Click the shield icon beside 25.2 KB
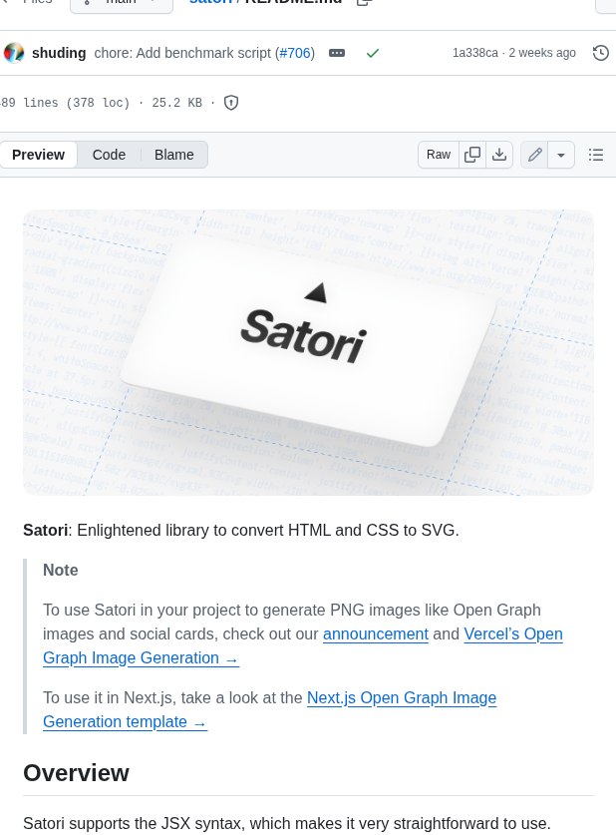 pyautogui.click(x=229, y=102)
